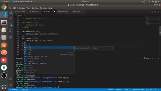Pick parseFloat from autocomplete list
Screen dimensions: 161x91
click(49, 70)
